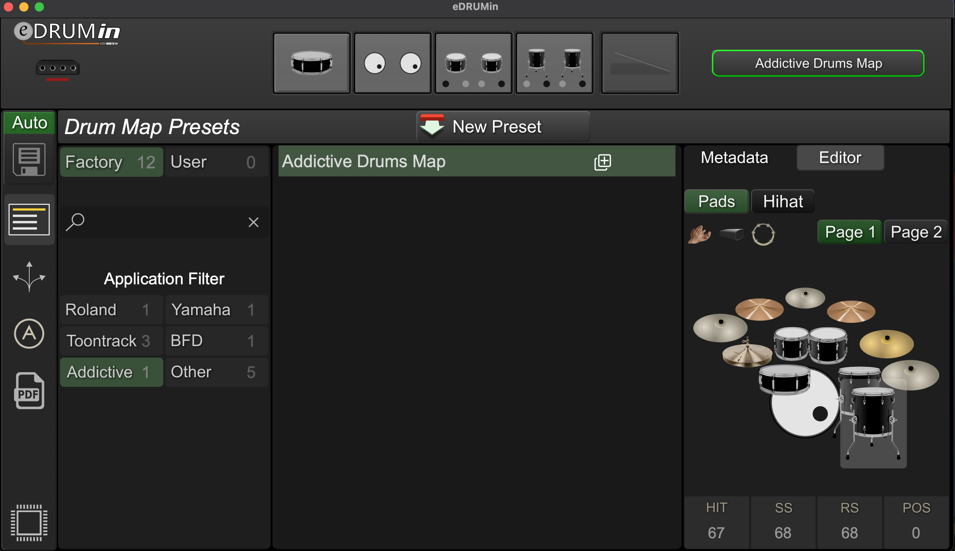Click the yellow ride cymbal in kit
The width and height of the screenshot is (955, 551).
coord(886,343)
